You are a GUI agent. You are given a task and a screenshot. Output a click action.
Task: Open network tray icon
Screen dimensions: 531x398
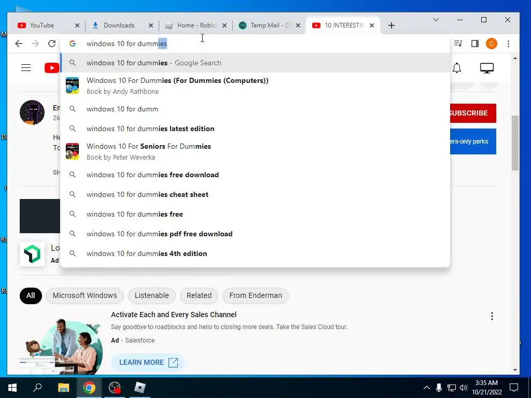[452, 388]
